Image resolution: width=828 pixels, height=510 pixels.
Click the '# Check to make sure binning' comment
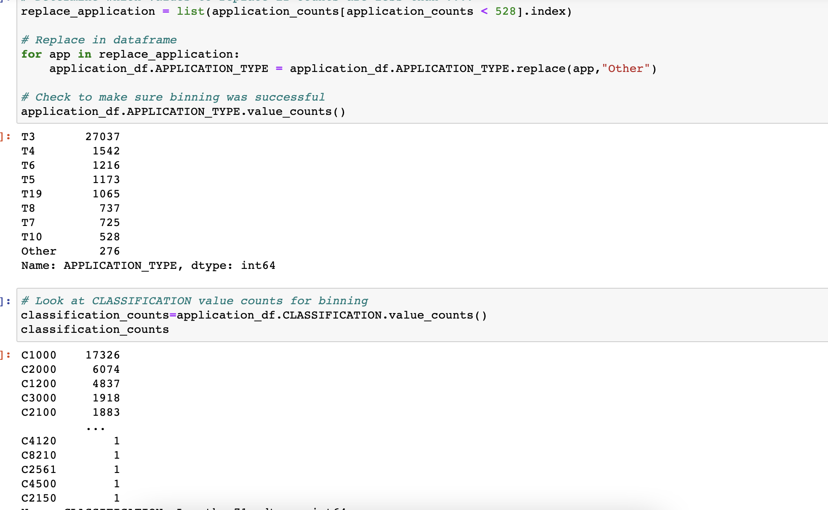pyautogui.click(x=173, y=97)
